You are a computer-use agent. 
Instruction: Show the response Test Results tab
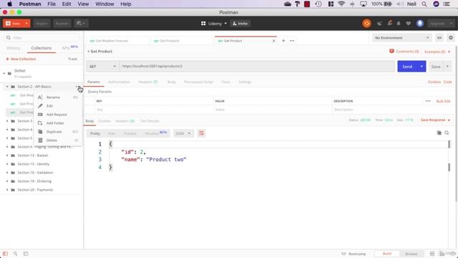point(150,121)
